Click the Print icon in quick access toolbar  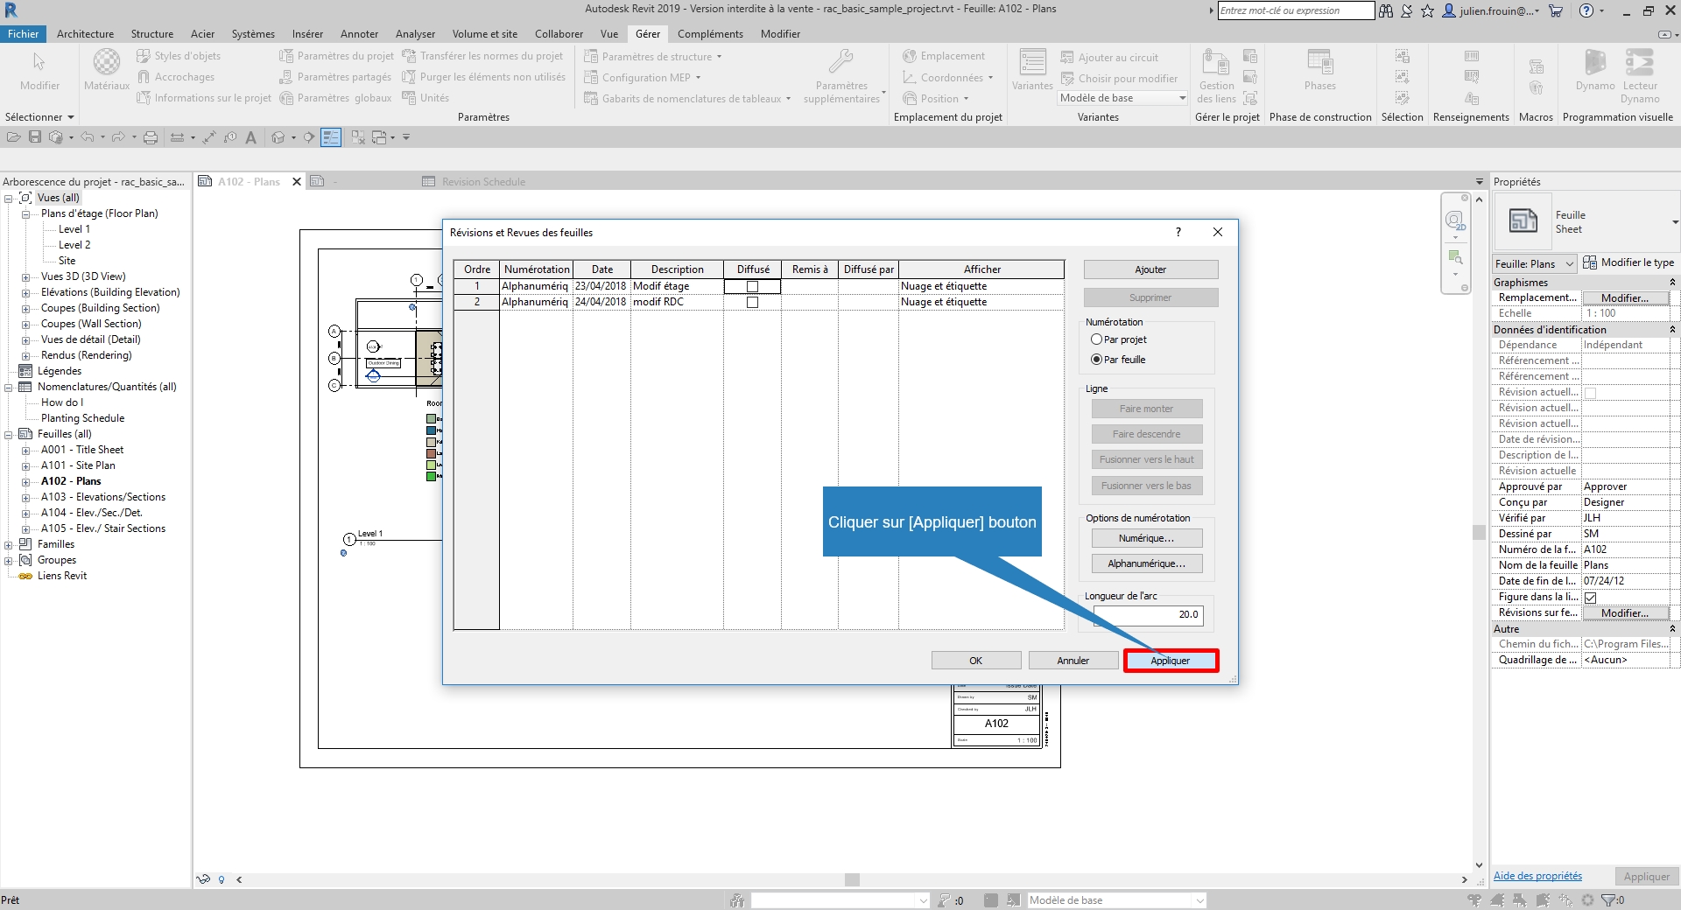[x=151, y=137]
